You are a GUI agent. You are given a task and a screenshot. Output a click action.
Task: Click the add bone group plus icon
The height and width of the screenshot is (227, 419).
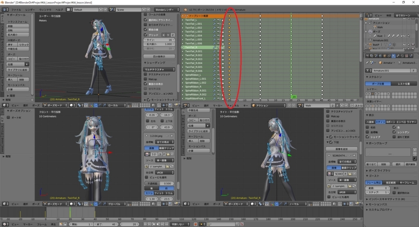pos(415,150)
